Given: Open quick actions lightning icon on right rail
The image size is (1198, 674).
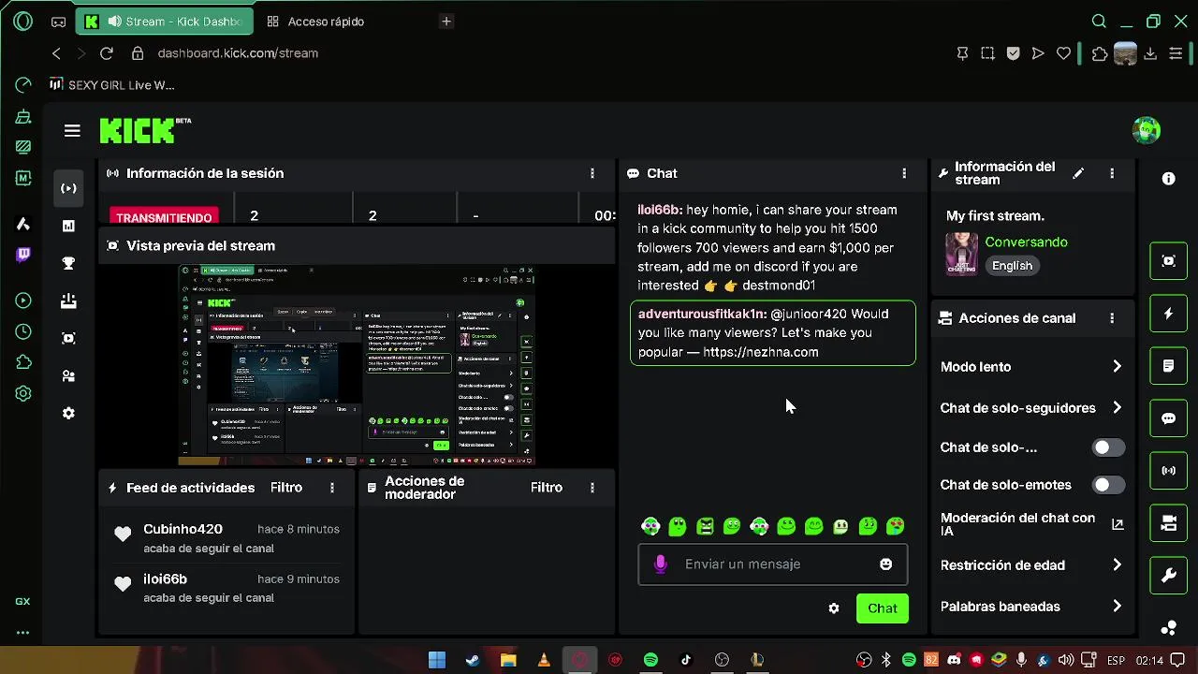Looking at the screenshot, I should [x=1168, y=314].
